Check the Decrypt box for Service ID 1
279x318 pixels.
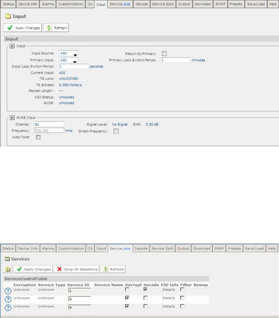click(127, 290)
